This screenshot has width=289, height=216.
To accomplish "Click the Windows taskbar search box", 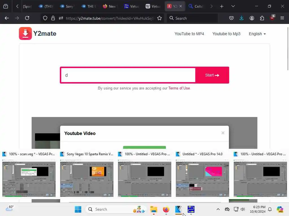I will [x=116, y=209].
